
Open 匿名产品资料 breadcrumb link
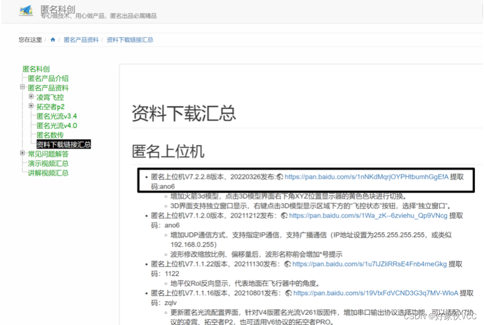(x=80, y=39)
